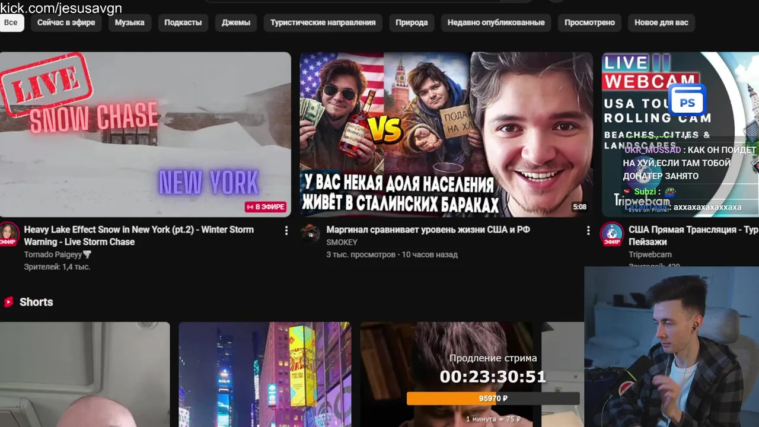The image size is (759, 427).
Task: Click the 5:08 duration badge
Action: pos(580,207)
